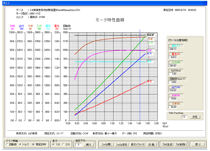Click the 実行 button
This screenshot has height=151, width=210.
click(88, 145)
